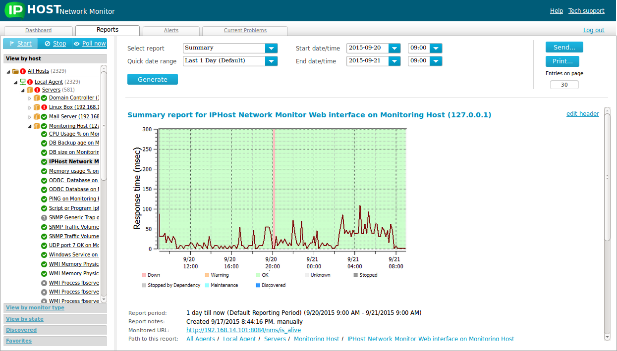Click Mail Server green status icon

44,117
